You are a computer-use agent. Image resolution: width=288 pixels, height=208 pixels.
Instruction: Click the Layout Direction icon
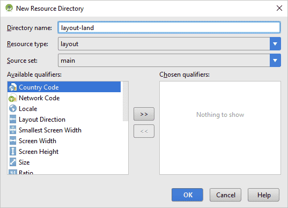pos(13,120)
